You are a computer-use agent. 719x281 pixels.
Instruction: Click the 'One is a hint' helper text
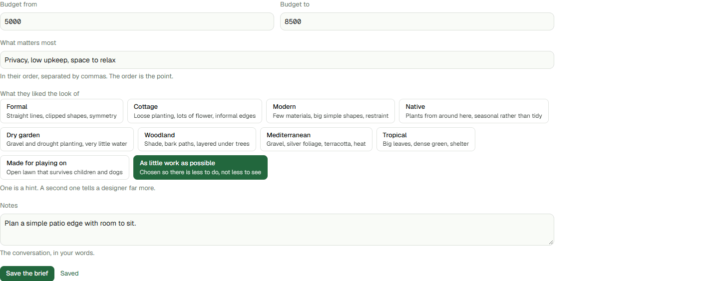coord(77,188)
